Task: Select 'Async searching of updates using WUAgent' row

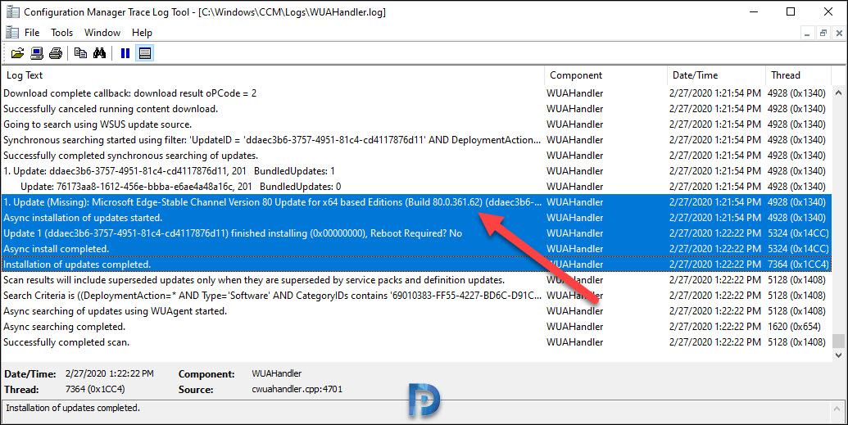Action: pyautogui.click(x=416, y=311)
